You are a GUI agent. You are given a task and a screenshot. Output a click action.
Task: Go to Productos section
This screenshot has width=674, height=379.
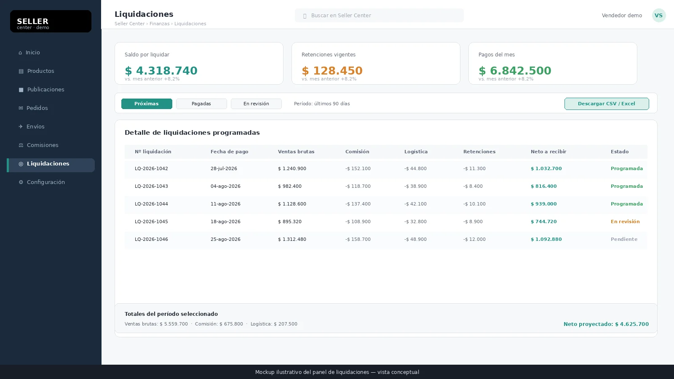(x=51, y=71)
